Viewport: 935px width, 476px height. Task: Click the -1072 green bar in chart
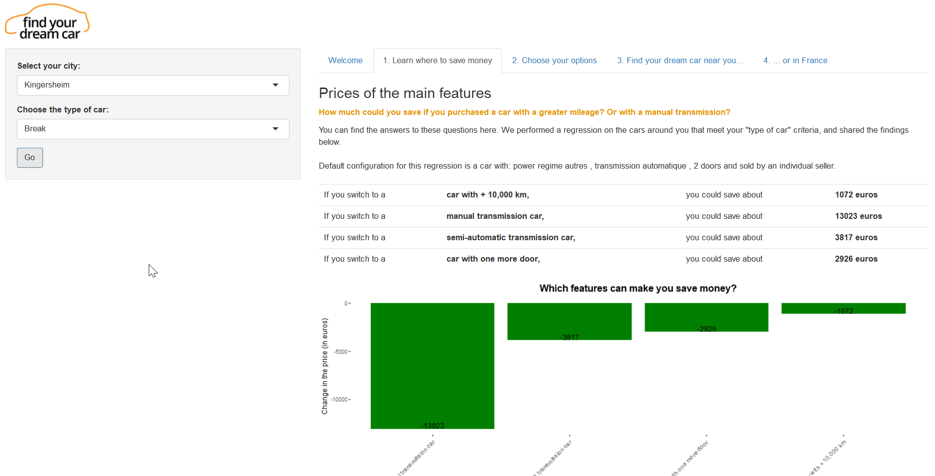(843, 308)
